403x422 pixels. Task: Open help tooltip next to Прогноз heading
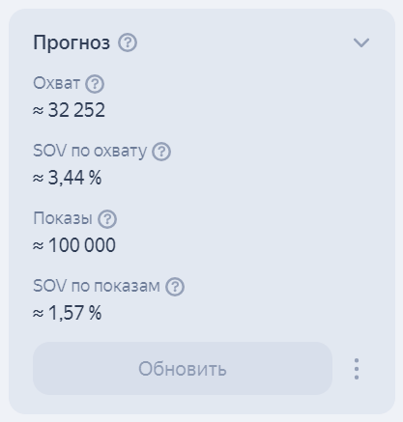click(128, 42)
